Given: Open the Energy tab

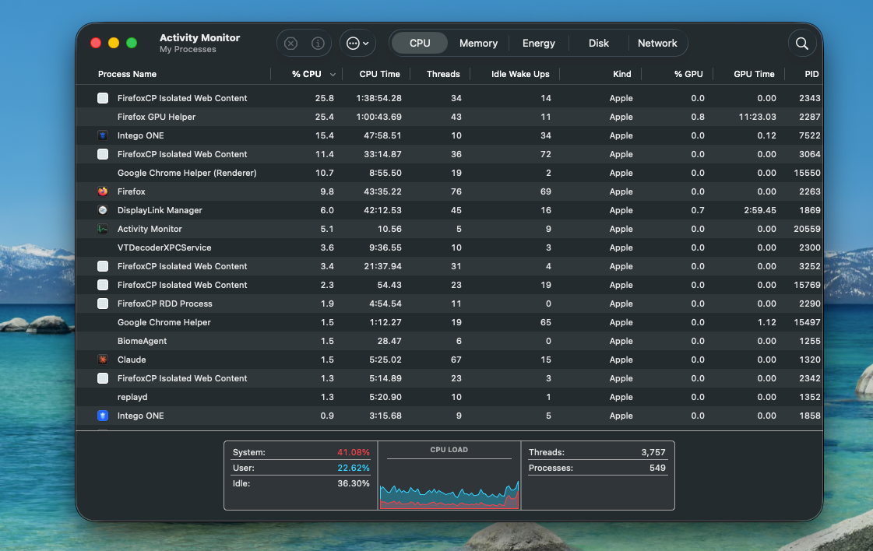Looking at the screenshot, I should click(538, 44).
